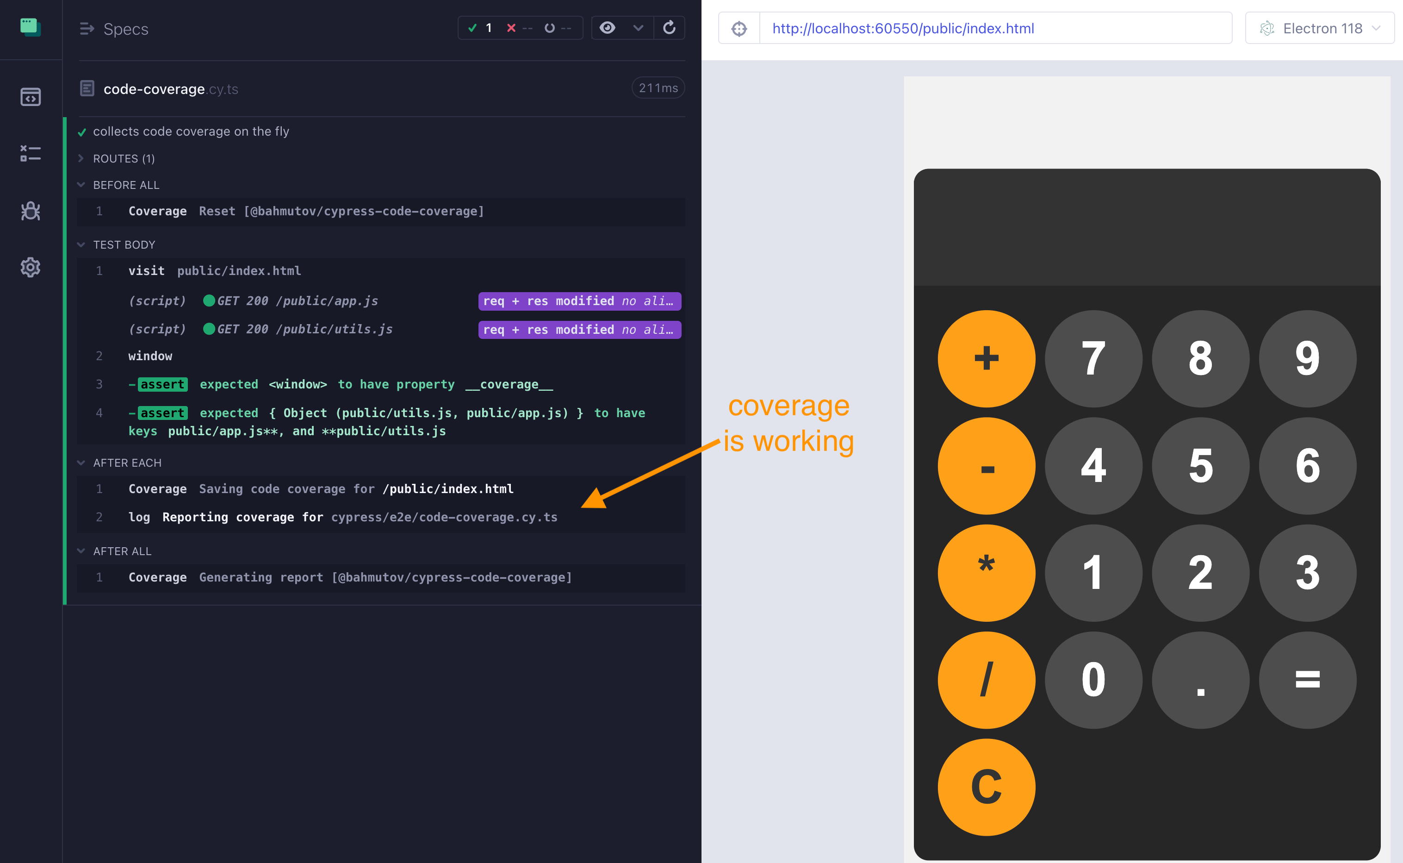Collapse the TEST BODY section
The height and width of the screenshot is (863, 1403).
pos(124,245)
